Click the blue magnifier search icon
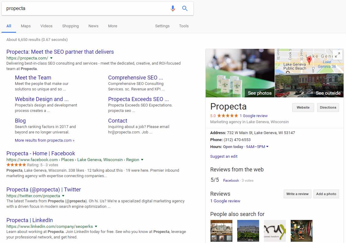The image size is (346, 243). coord(185,8)
